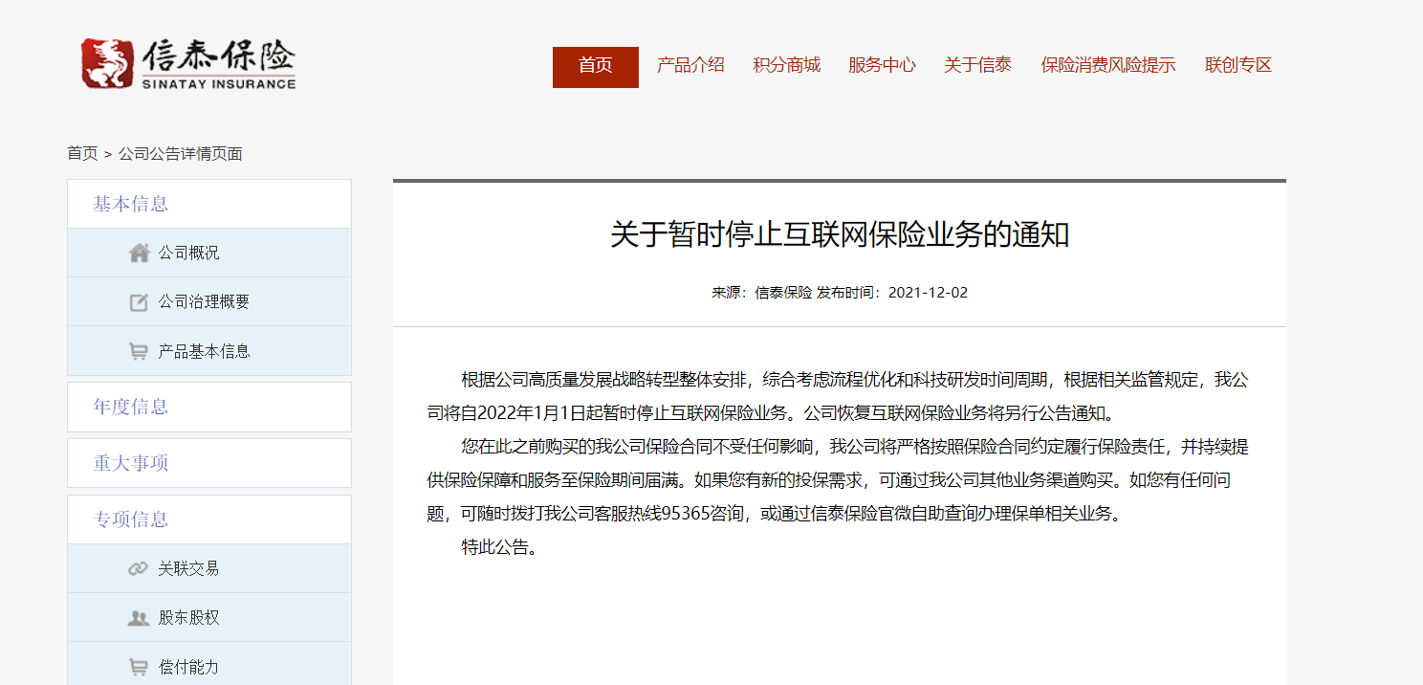1423x685 pixels.
Task: Click the chain icon beside 关联交易
Action: click(139, 569)
